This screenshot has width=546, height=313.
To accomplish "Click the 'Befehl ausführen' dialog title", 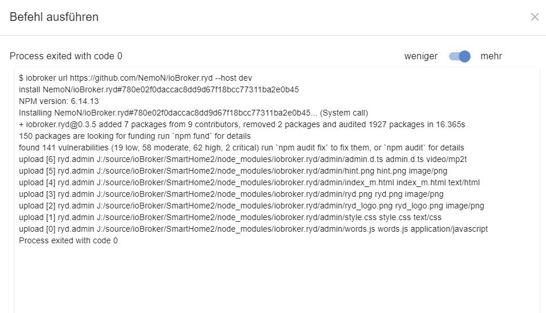I will tap(54, 17).
